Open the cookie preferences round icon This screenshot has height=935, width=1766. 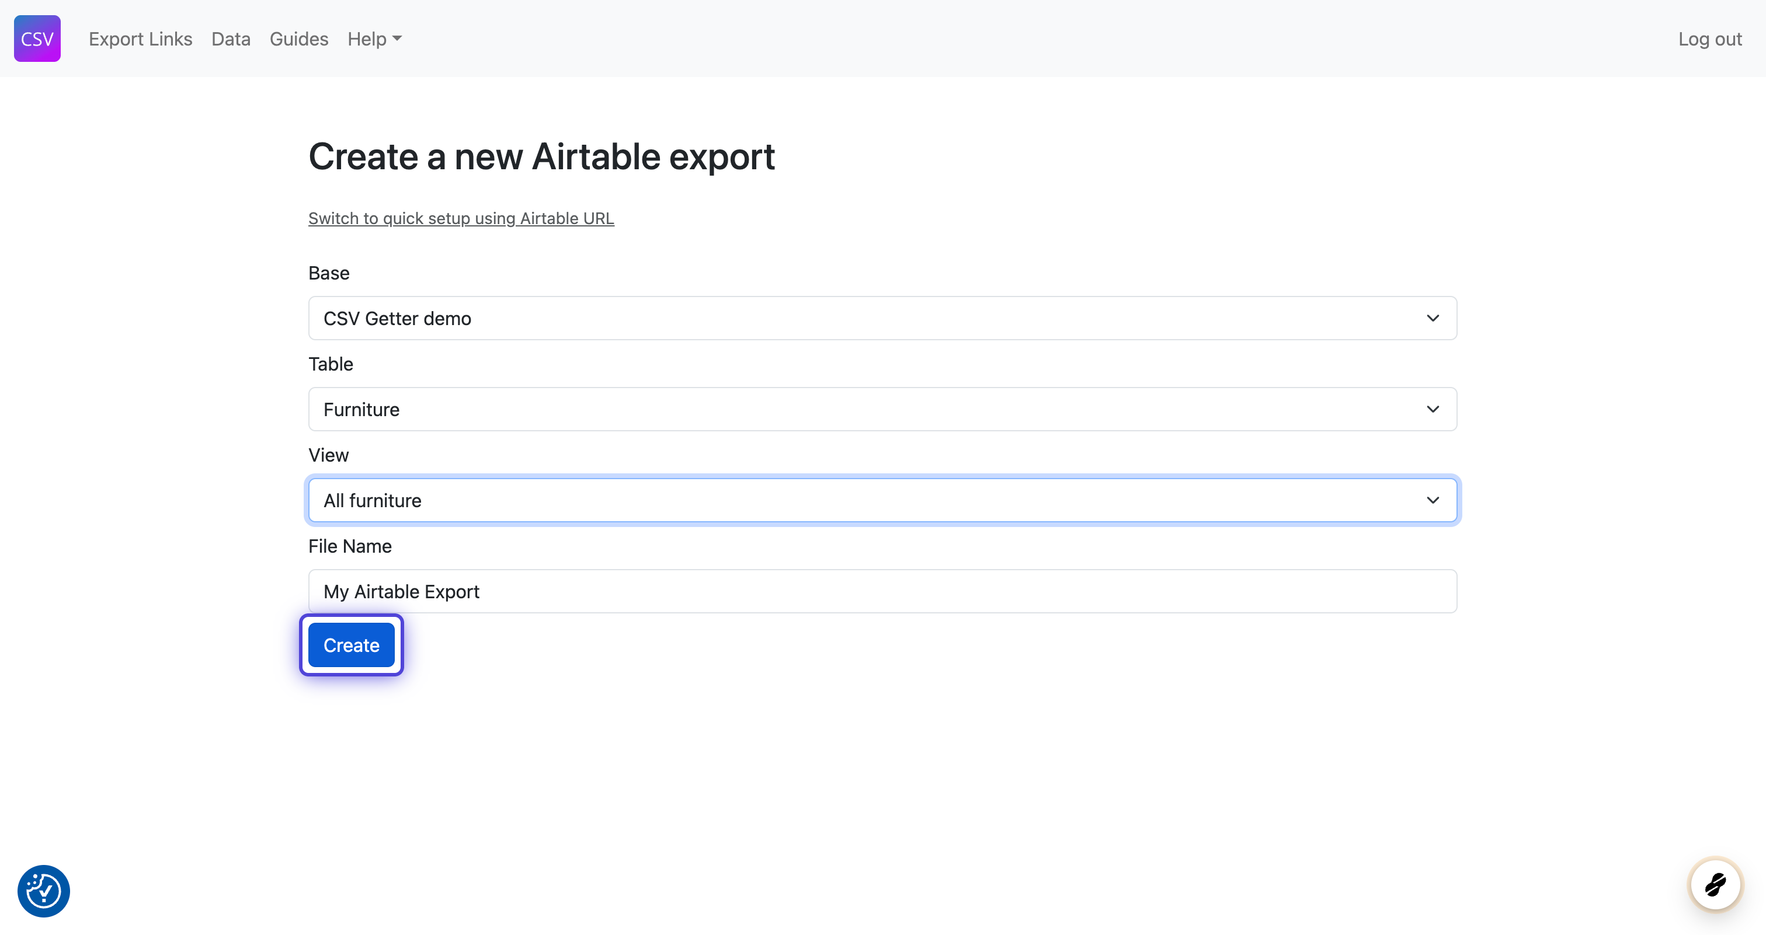pyautogui.click(x=43, y=891)
